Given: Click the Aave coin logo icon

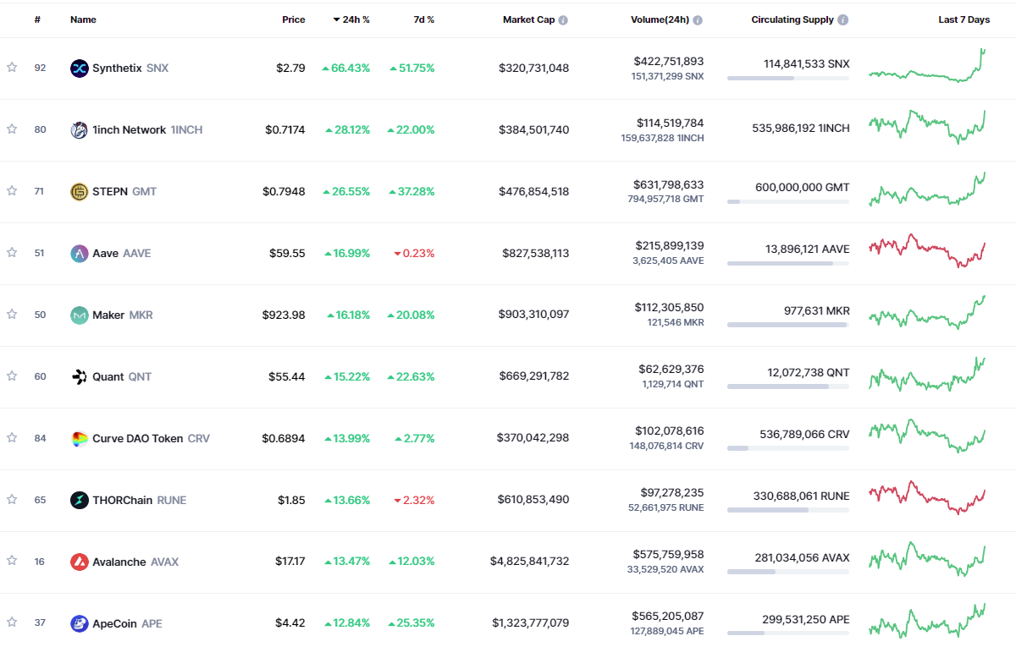Looking at the screenshot, I should [79, 253].
